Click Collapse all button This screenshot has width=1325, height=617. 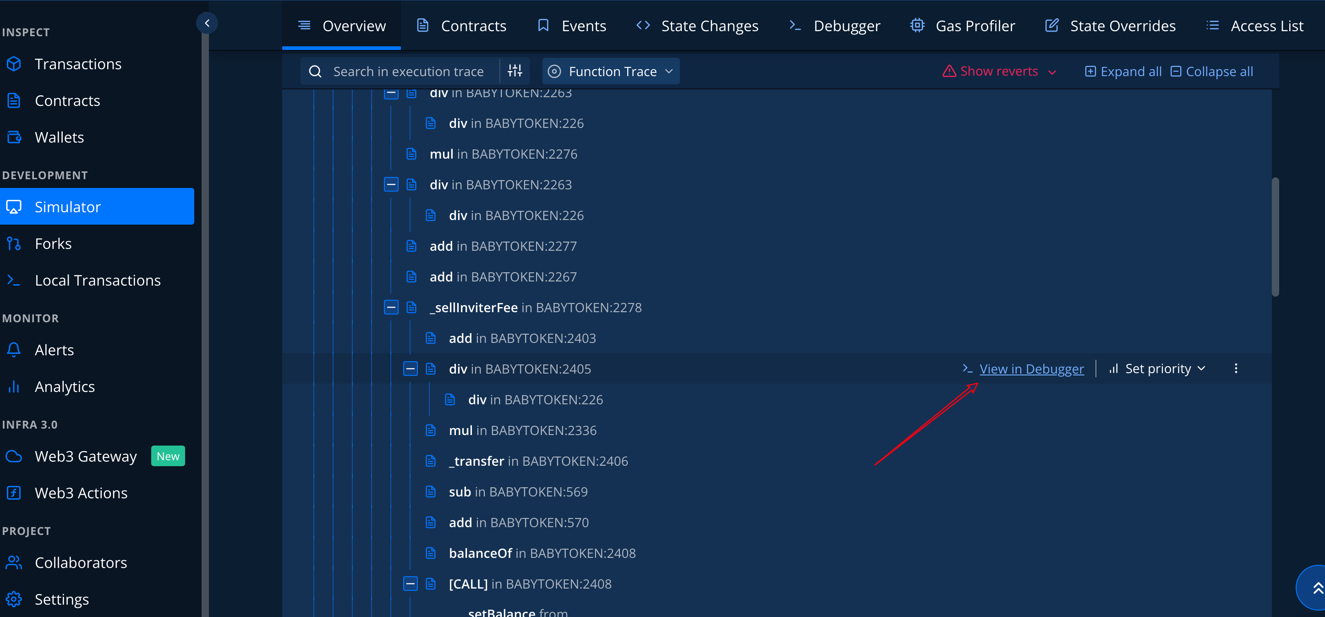(1211, 72)
